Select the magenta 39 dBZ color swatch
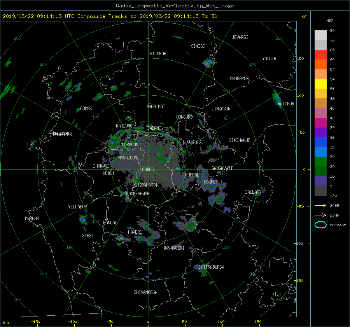 pyautogui.click(x=320, y=122)
